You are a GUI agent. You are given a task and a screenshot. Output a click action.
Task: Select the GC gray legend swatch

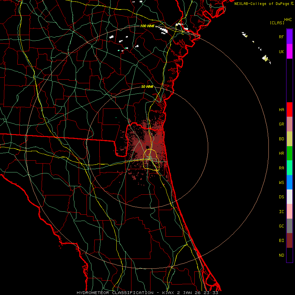pos(289,226)
